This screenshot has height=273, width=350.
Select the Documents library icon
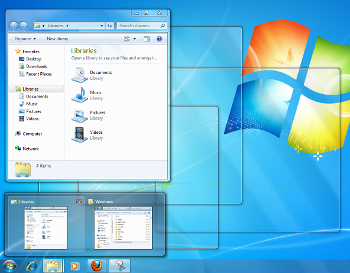point(79,75)
